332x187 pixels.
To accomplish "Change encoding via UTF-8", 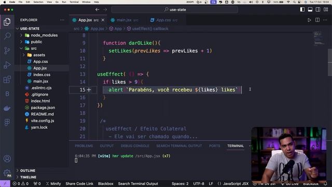I will point(199,183).
